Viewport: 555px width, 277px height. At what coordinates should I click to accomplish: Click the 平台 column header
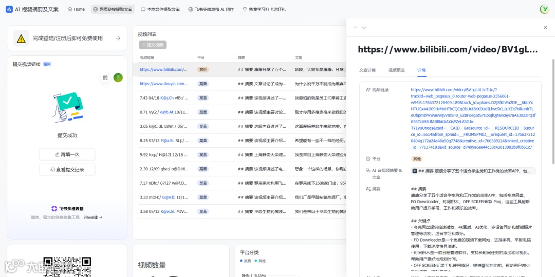[201, 57]
